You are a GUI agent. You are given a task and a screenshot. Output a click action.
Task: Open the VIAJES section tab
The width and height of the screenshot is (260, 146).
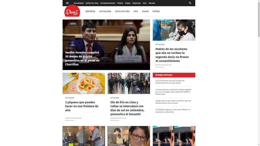click(145, 11)
